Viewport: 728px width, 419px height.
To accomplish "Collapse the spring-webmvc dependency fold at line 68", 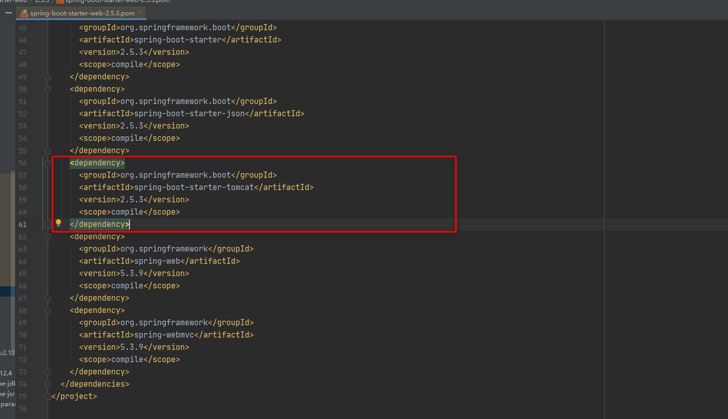I will pyautogui.click(x=48, y=310).
